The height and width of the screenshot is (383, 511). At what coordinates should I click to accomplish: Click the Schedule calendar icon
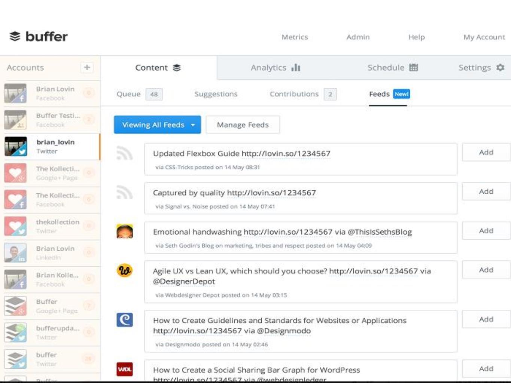(414, 68)
